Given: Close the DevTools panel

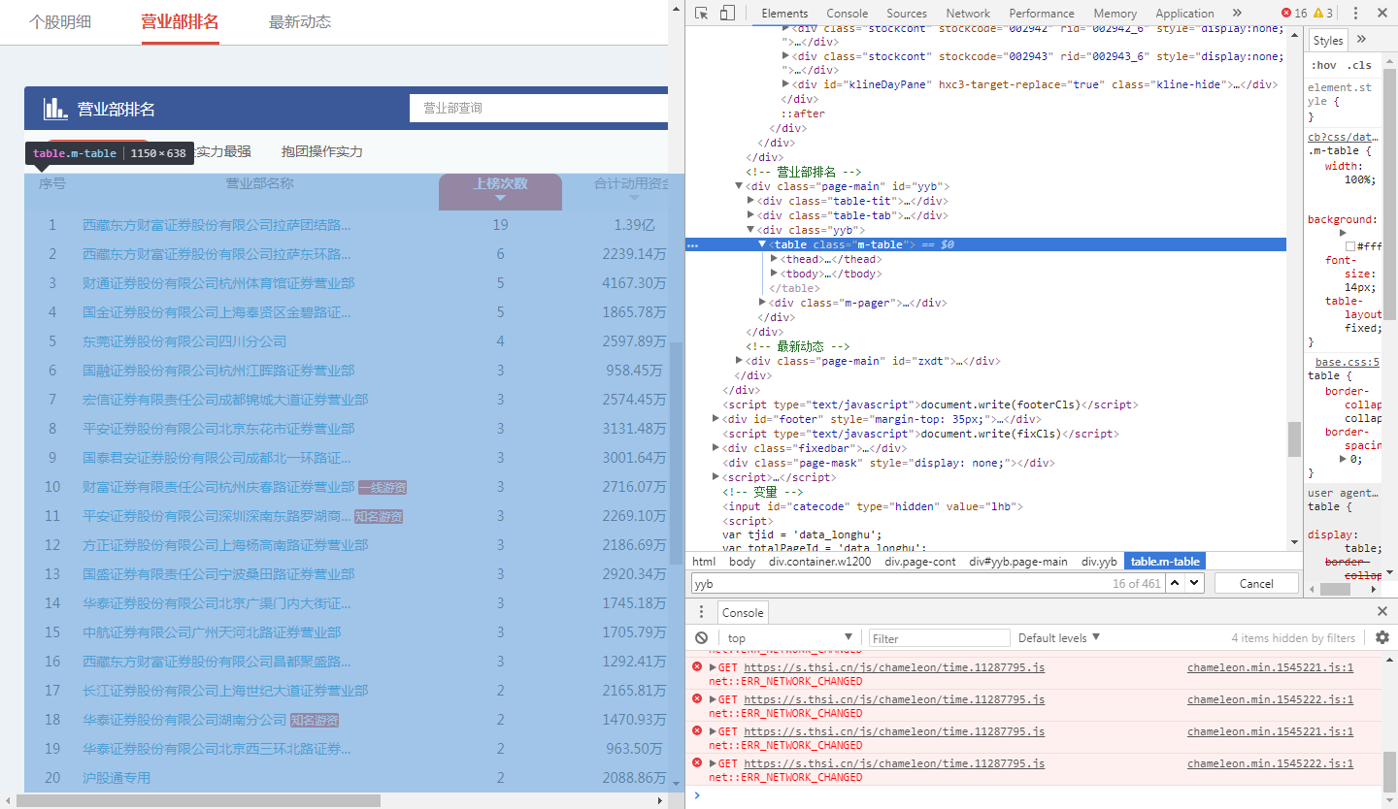Looking at the screenshot, I should (x=1382, y=13).
